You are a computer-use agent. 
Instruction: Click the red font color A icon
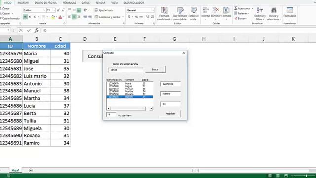pos(60,17)
